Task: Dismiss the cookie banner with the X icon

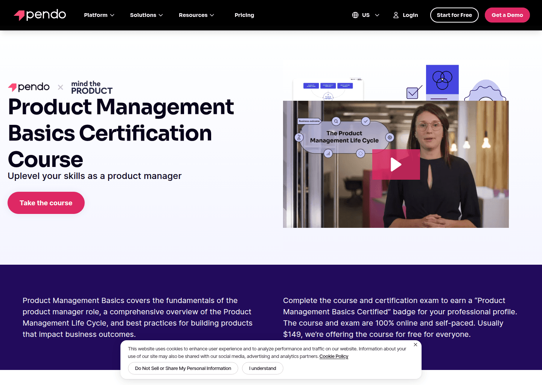Action: (416, 344)
